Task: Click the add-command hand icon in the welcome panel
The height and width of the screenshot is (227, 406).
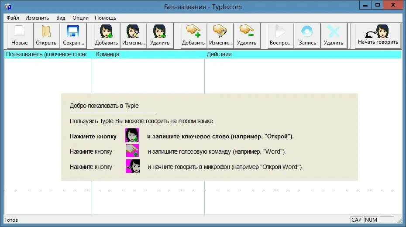Action: (132, 151)
